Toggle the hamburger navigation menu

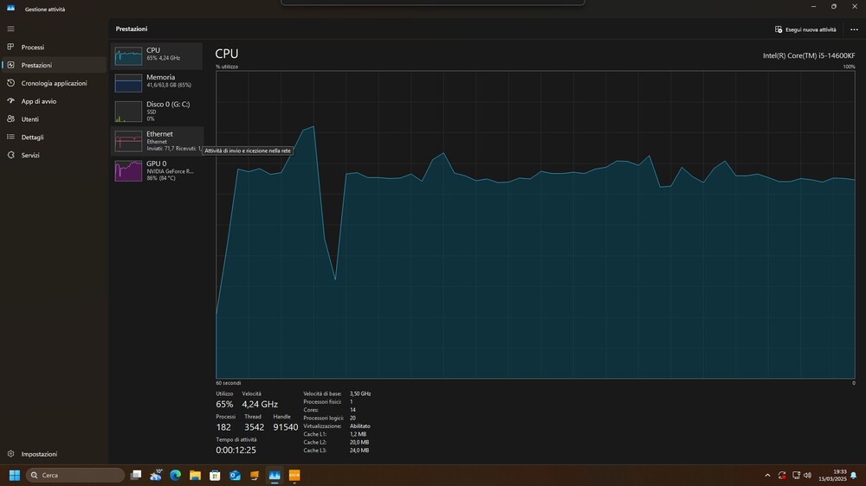10,29
